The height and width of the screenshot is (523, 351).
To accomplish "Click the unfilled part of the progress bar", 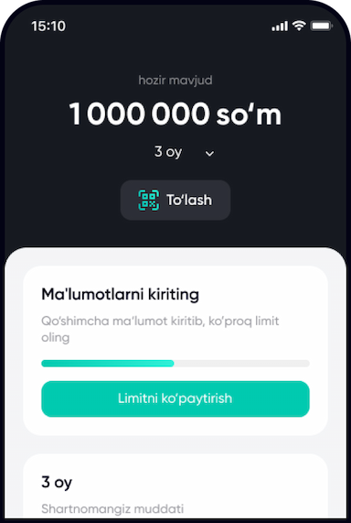I will 242,364.
